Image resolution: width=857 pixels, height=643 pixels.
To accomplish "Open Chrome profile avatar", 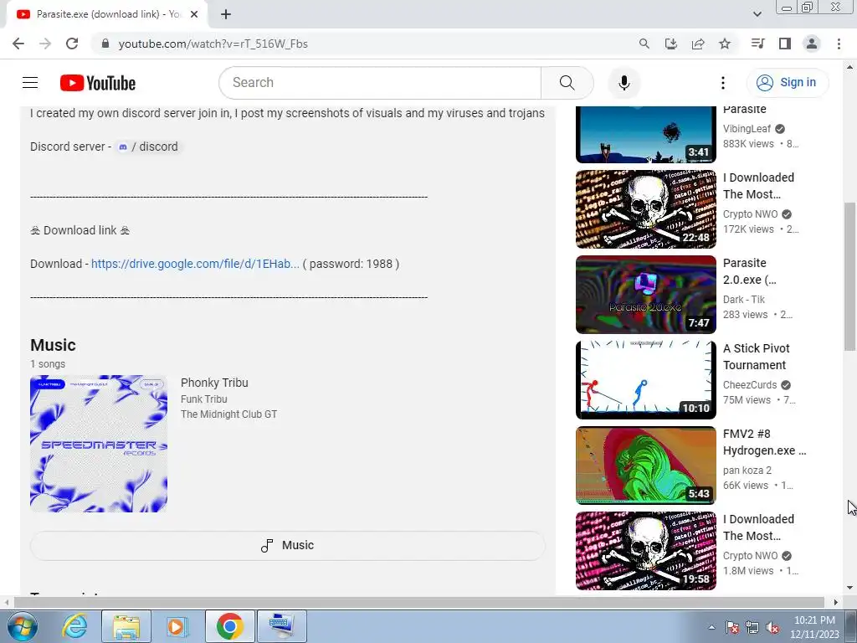I will click(812, 44).
